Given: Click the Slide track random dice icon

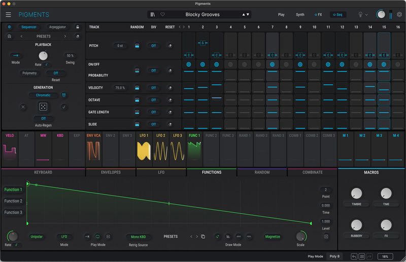Looking at the screenshot, I should 137,124.
